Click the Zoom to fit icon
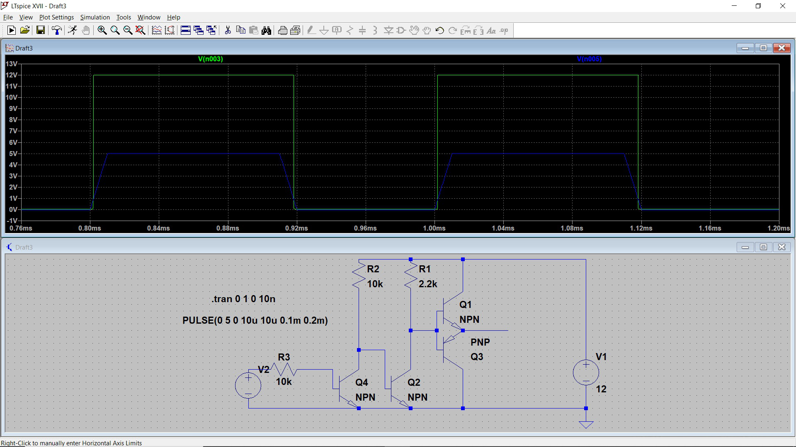Viewport: 796px width, 447px height. point(141,30)
